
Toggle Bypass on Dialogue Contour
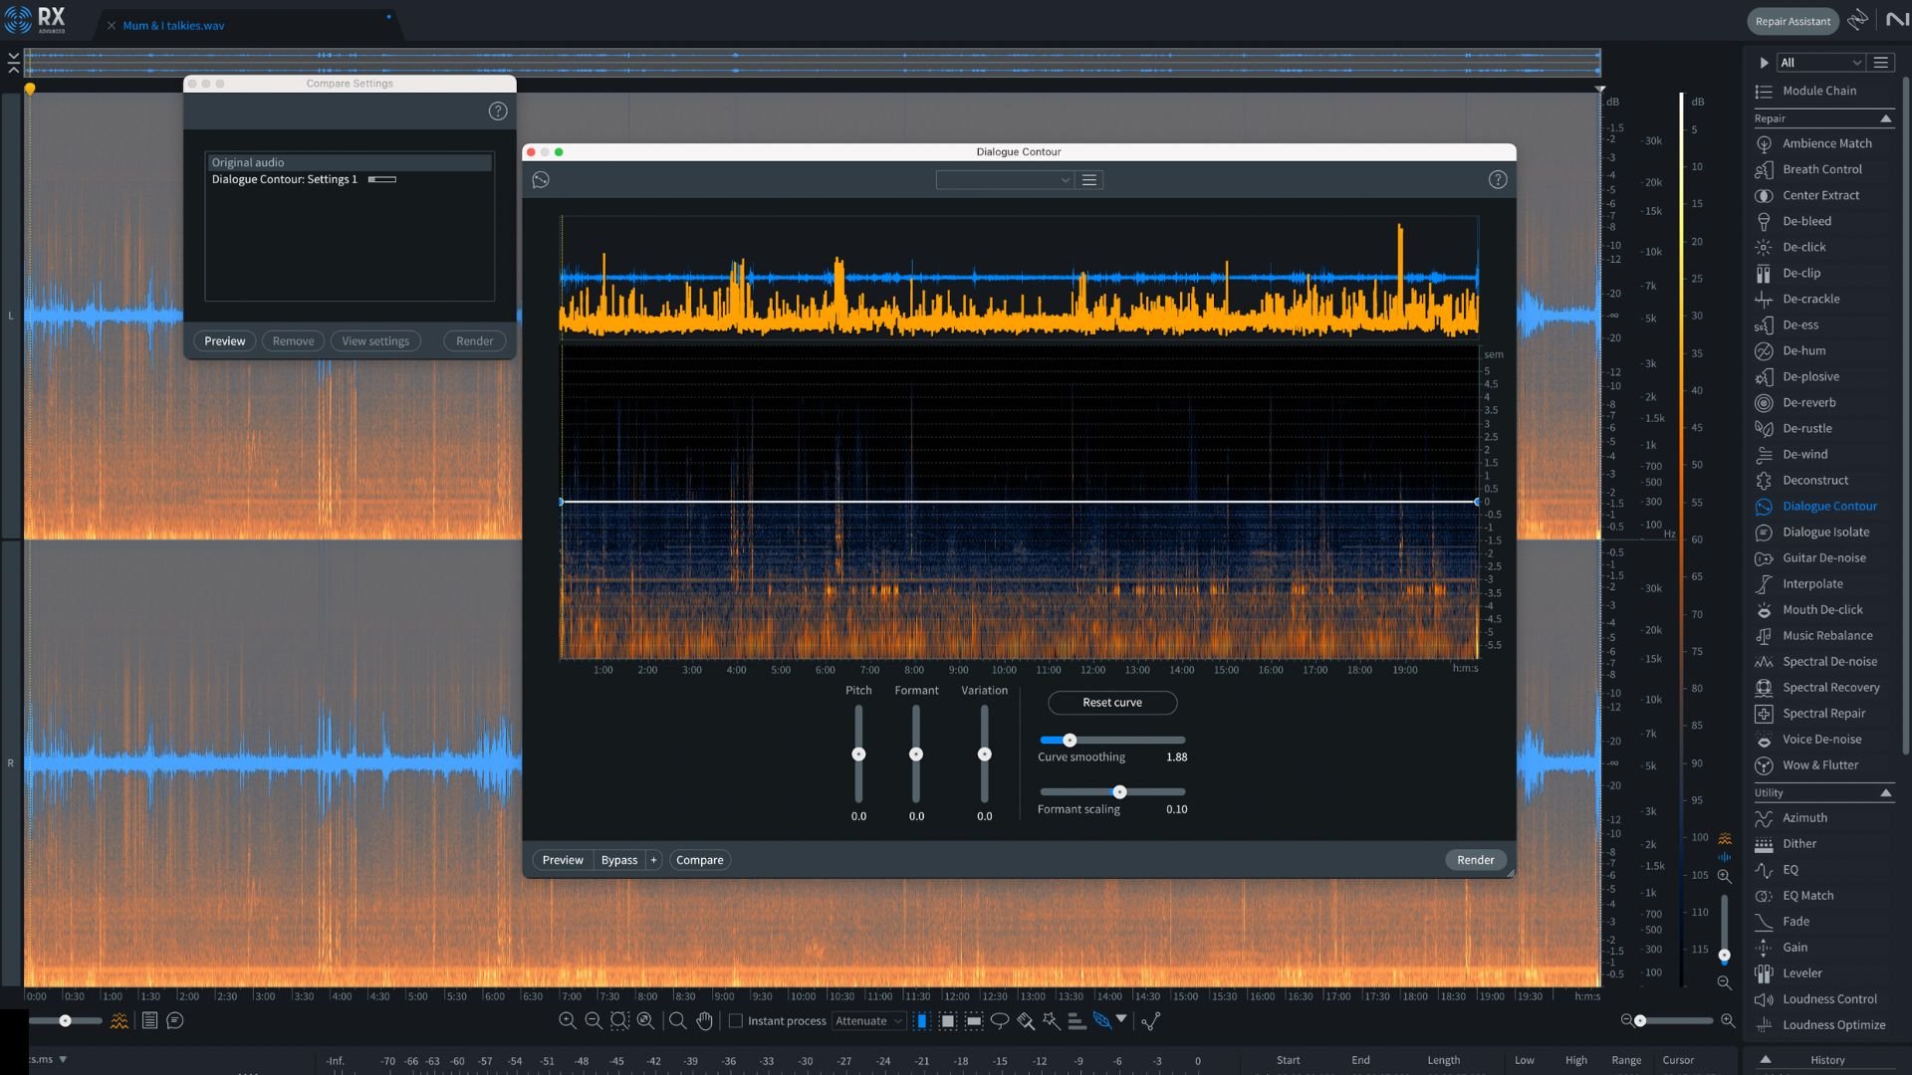tap(618, 860)
